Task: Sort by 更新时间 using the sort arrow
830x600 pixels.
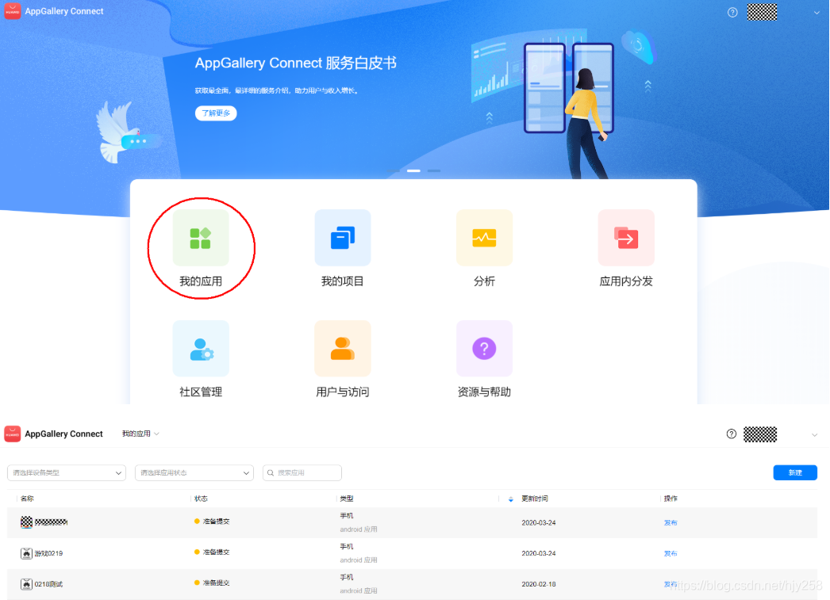Action: (x=511, y=499)
